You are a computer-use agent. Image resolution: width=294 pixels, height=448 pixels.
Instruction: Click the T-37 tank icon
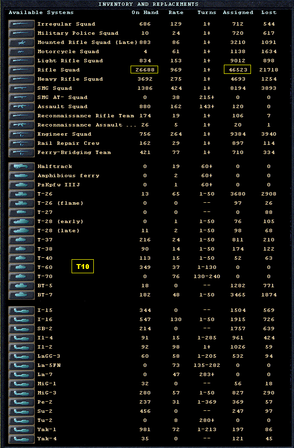pyautogui.click(x=21, y=240)
